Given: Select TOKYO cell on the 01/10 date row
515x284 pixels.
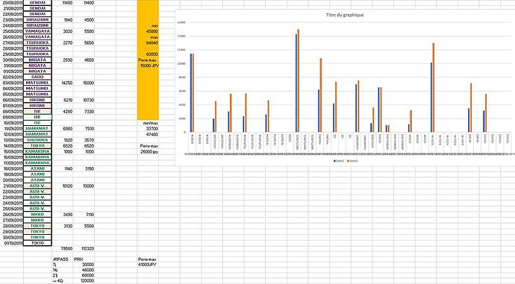Looking at the screenshot, I should tap(37, 243).
